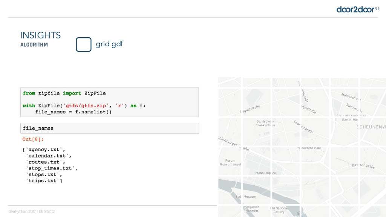Select 'stops.txt' in the output list
This screenshot has width=386, height=217.
(x=43, y=175)
